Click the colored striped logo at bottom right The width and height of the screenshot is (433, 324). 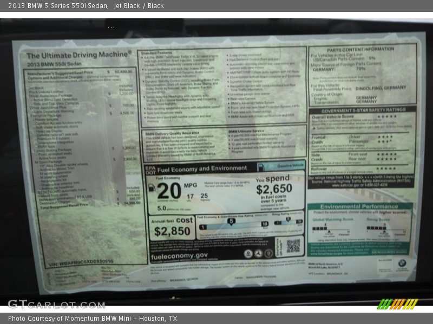click(397, 304)
